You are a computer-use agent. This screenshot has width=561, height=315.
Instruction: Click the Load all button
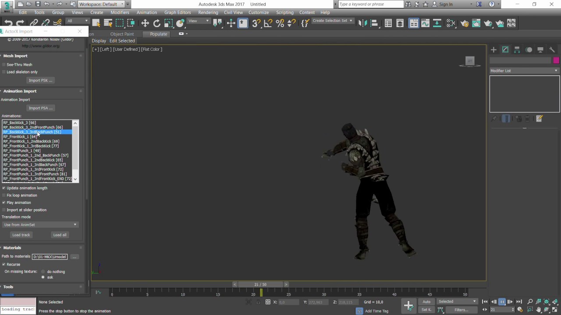click(60, 235)
